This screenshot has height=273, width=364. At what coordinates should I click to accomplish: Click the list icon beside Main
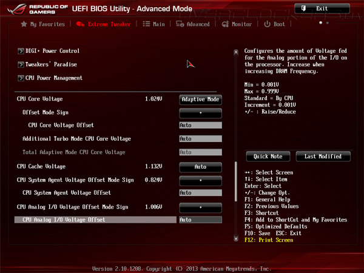coord(146,24)
